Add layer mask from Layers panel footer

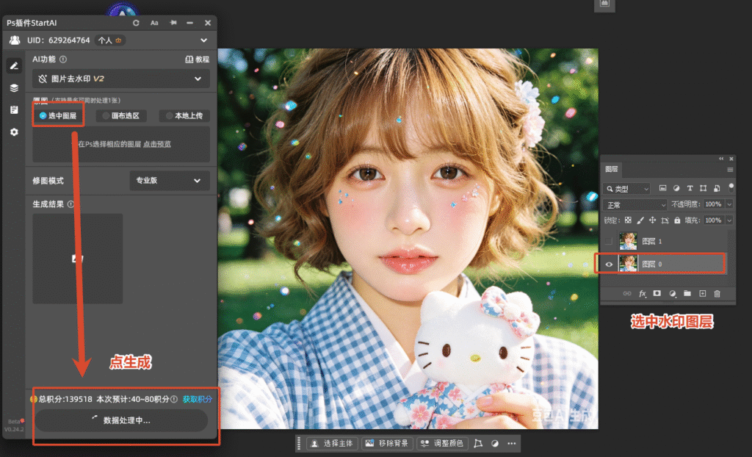click(x=657, y=293)
